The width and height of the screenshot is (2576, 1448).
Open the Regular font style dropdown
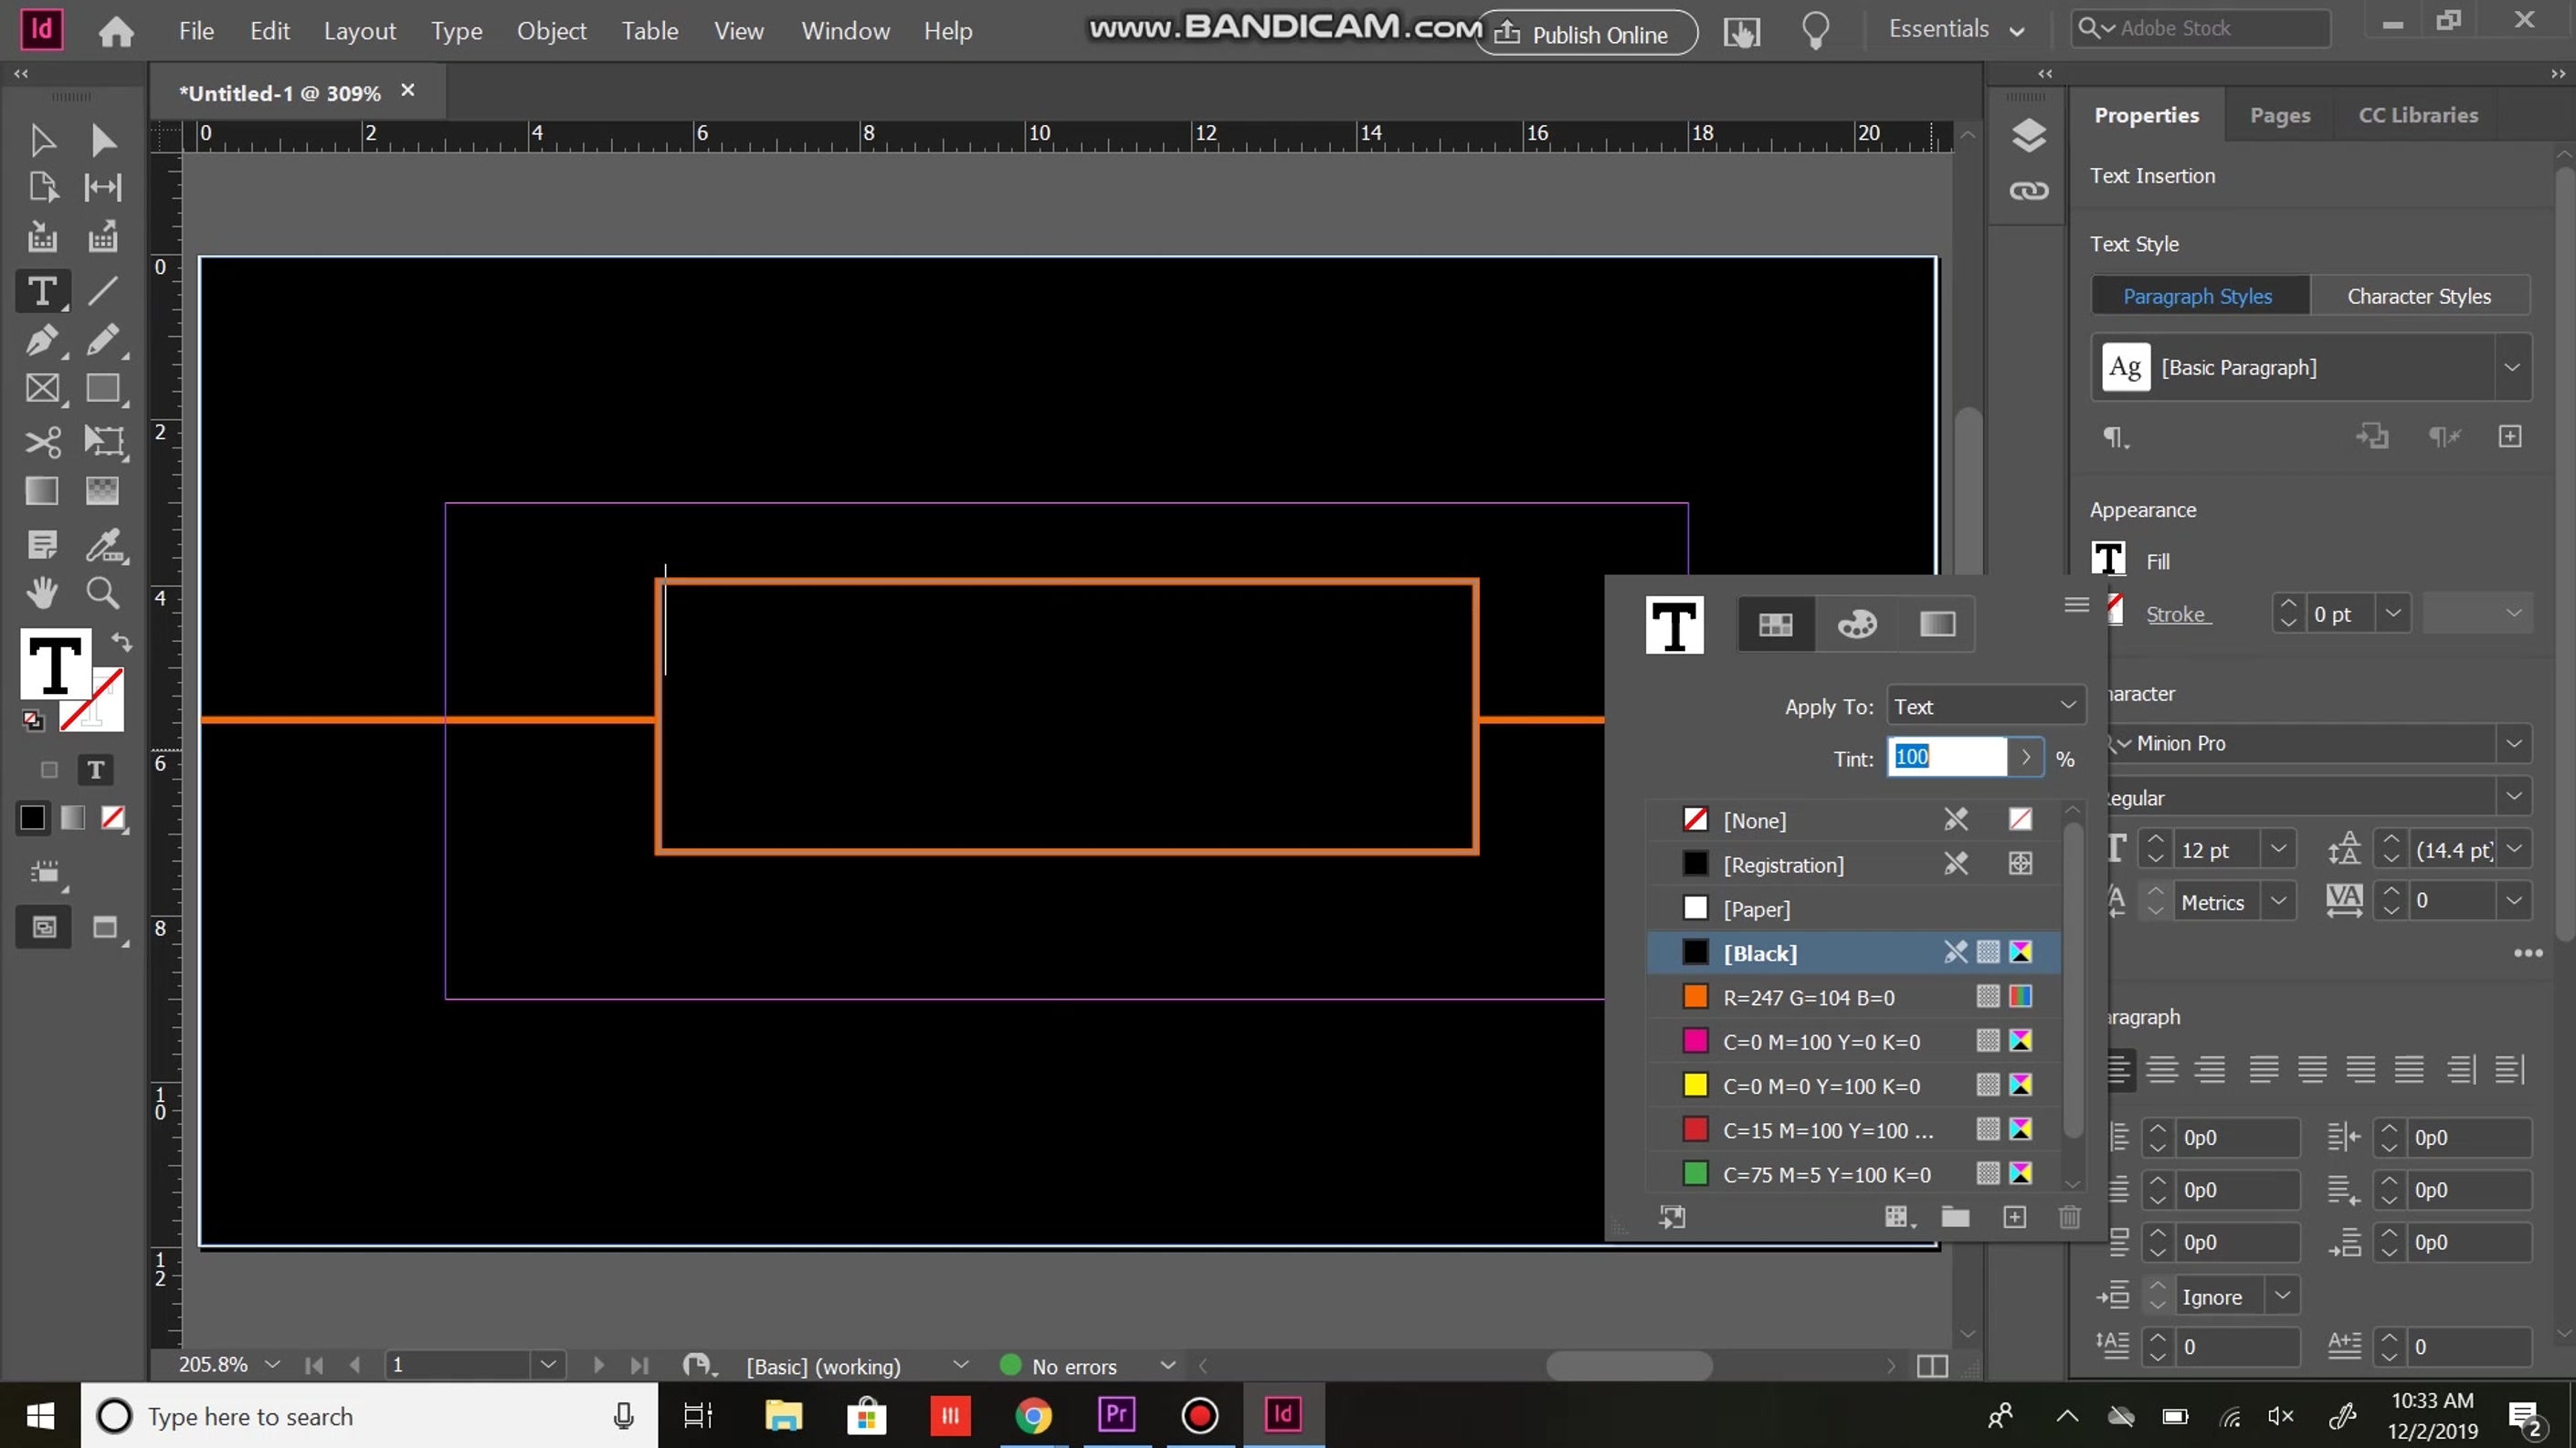point(2513,797)
